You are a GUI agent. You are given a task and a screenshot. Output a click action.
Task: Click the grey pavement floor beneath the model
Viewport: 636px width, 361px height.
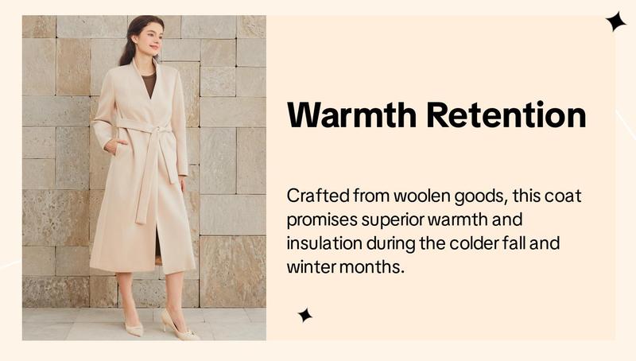[145, 324]
